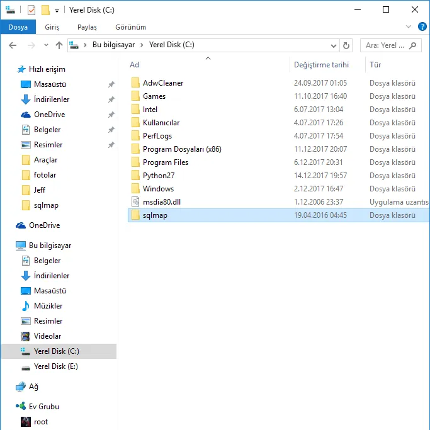The image size is (430, 430).
Task: Switch to the Görünüm ribbon tab
Action: pos(130,27)
